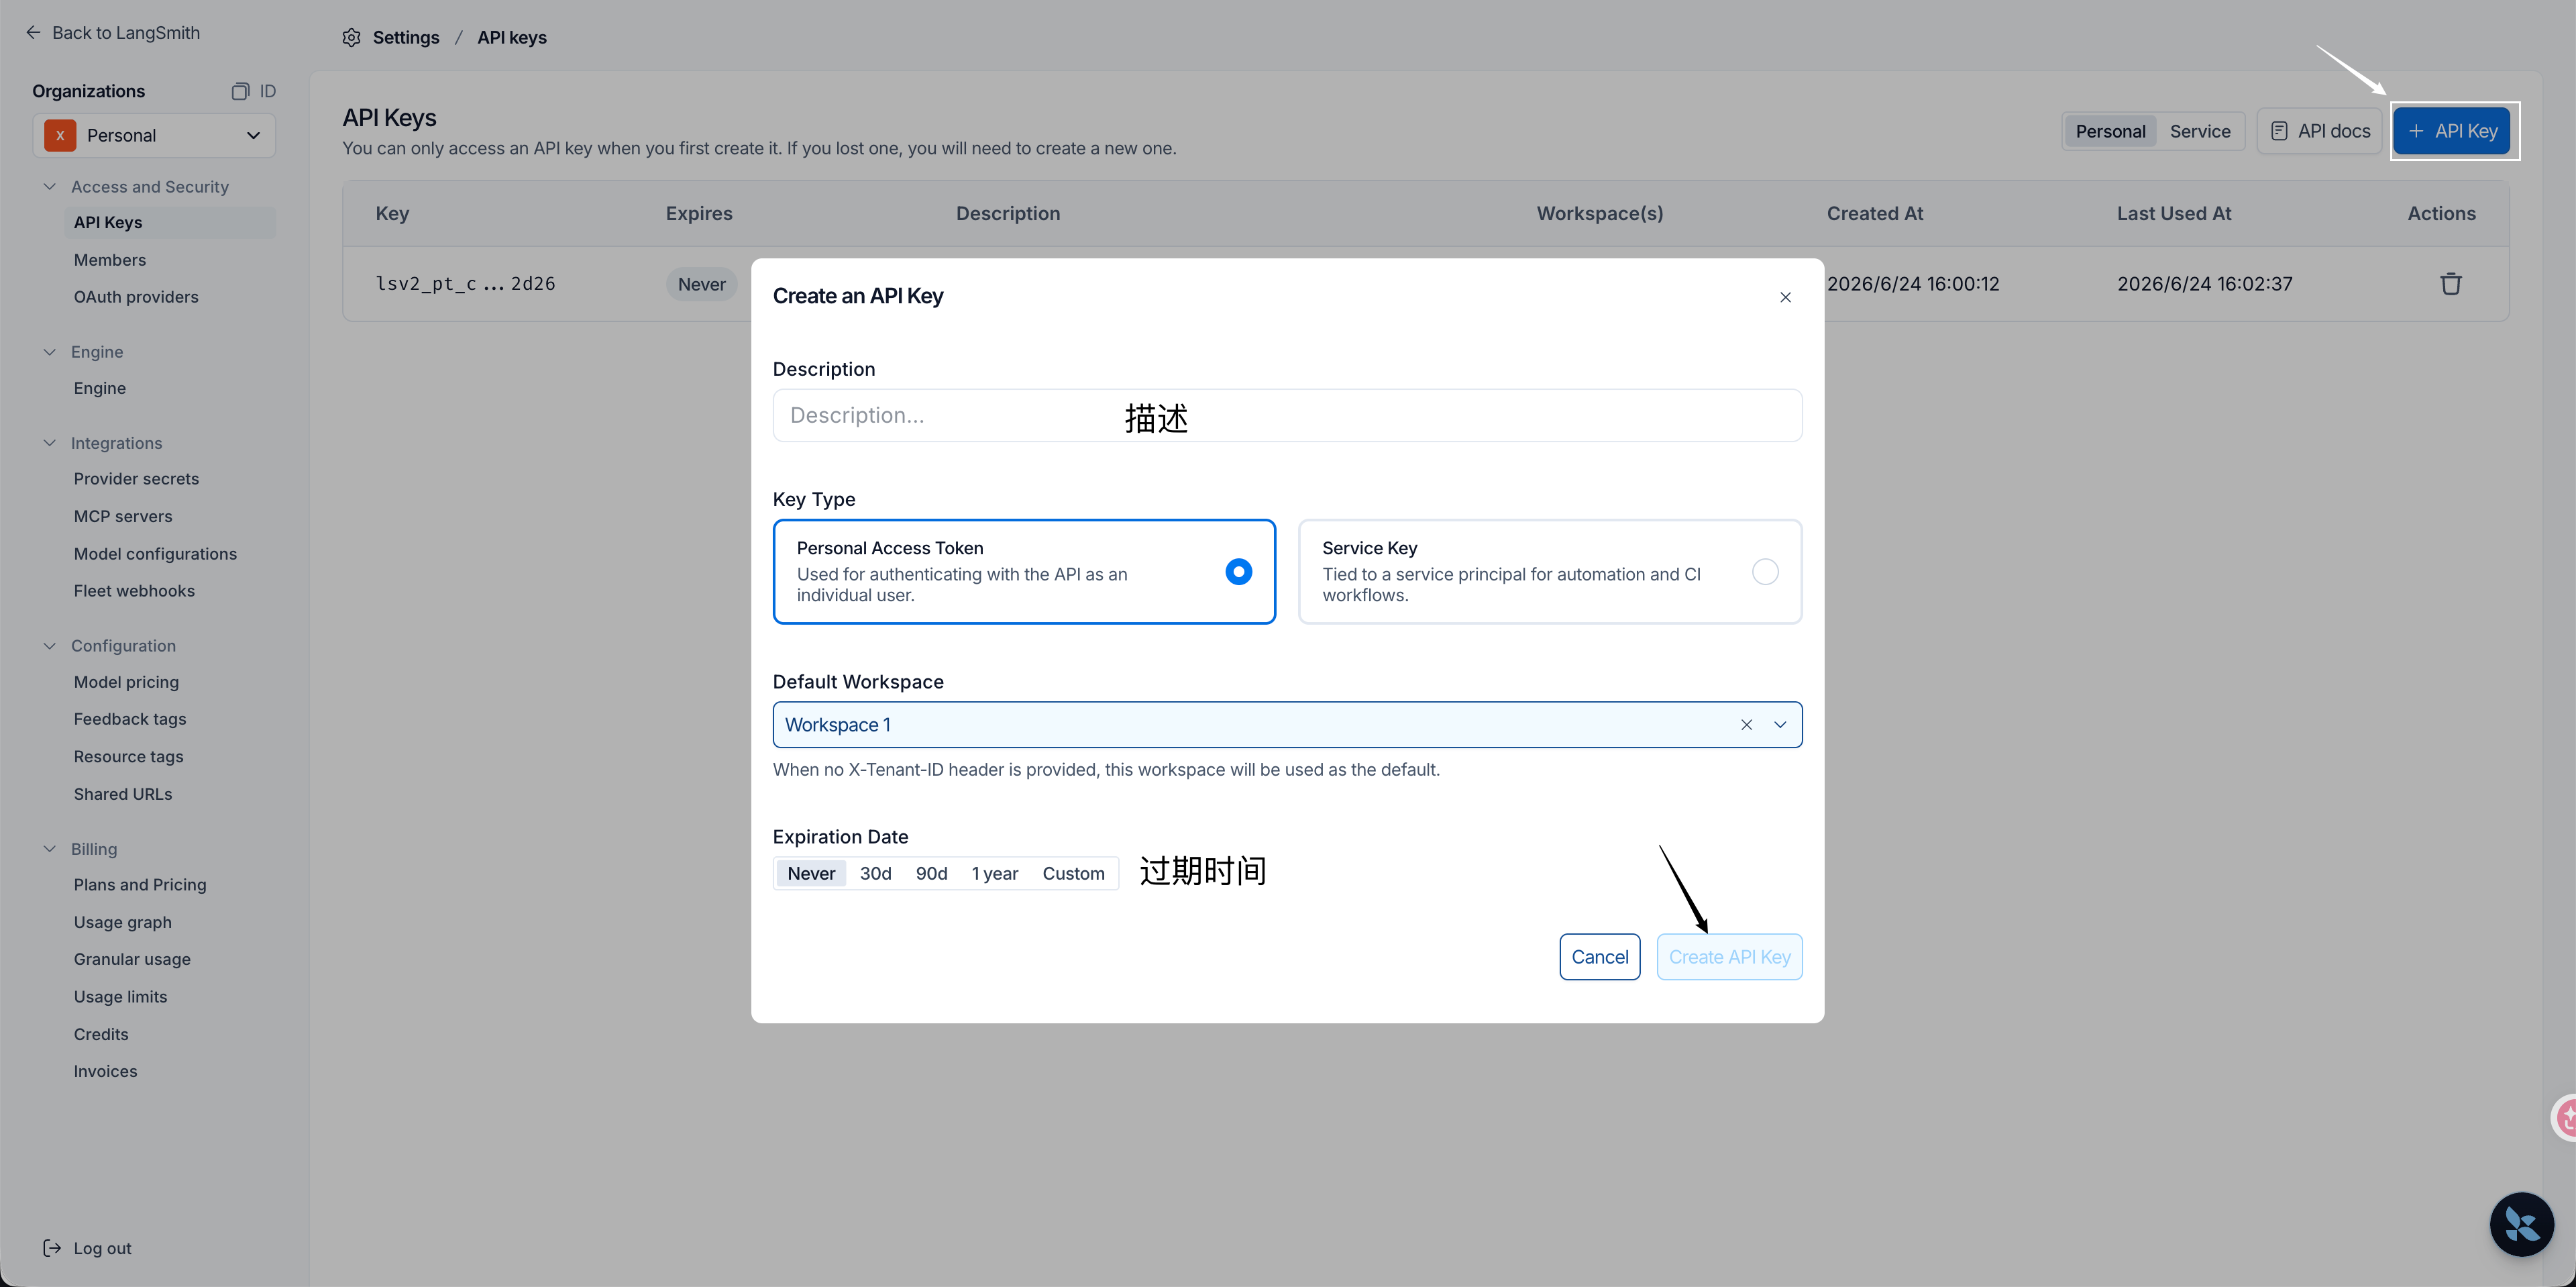This screenshot has width=2576, height=1287.
Task: Click the Settings gear icon in breadcrumb
Action: (x=351, y=38)
